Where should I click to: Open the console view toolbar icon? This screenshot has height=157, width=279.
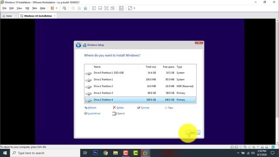(x=121, y=8)
